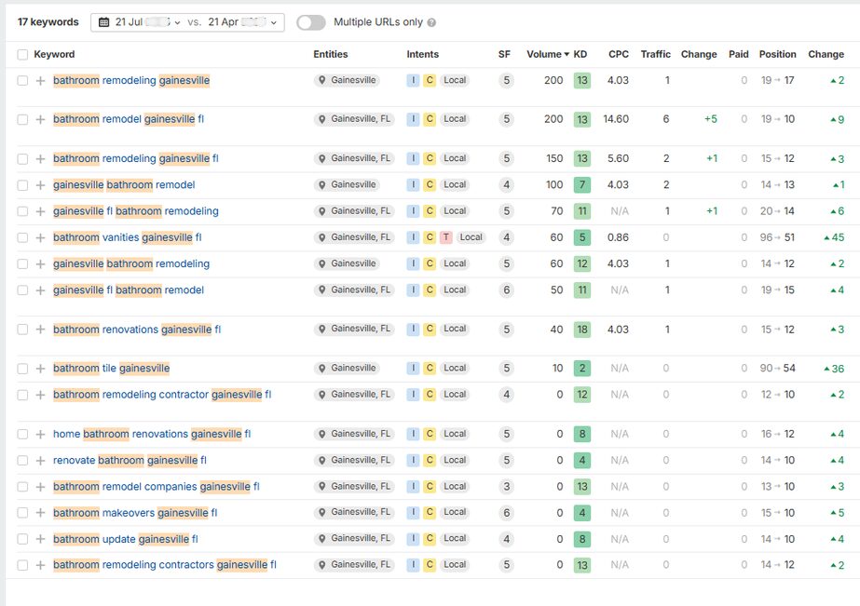Check the select-all checkbox in header row
This screenshot has height=606, width=860.
22,55
